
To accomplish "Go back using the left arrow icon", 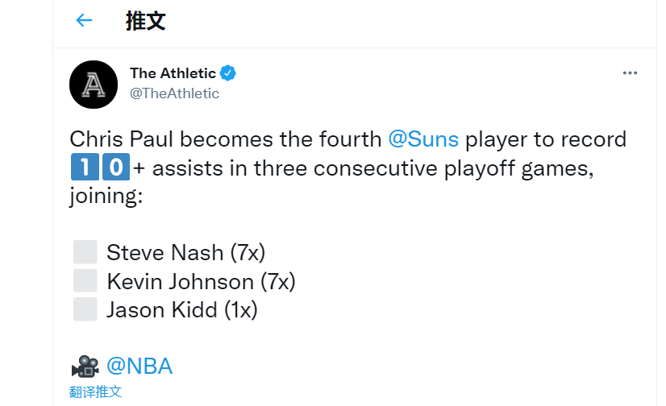I will 84,20.
